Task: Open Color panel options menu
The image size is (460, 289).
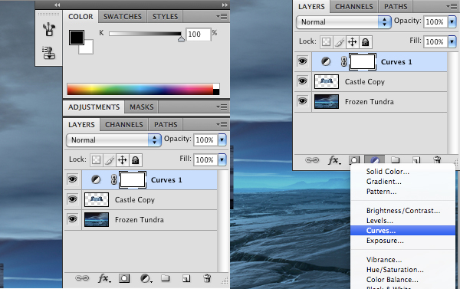Action: [x=222, y=16]
